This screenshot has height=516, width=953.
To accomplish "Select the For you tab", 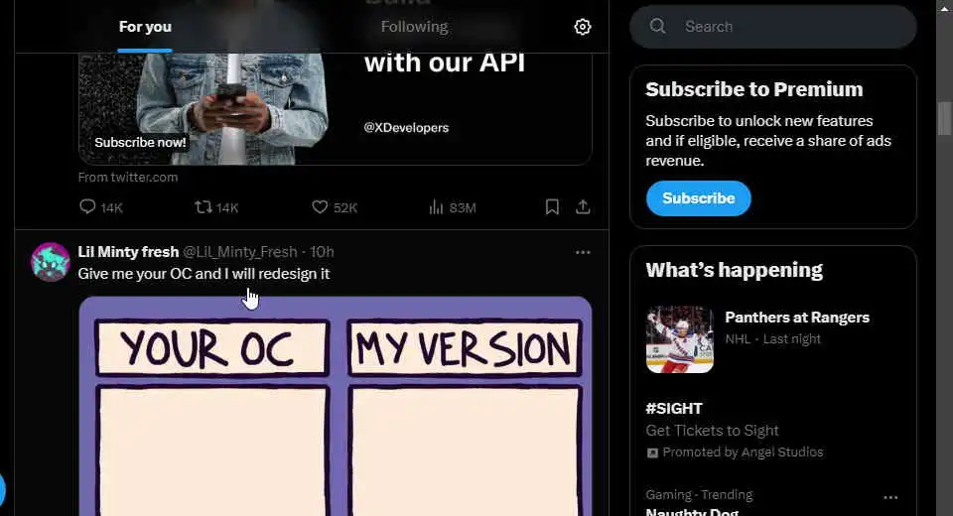I will pyautogui.click(x=145, y=27).
